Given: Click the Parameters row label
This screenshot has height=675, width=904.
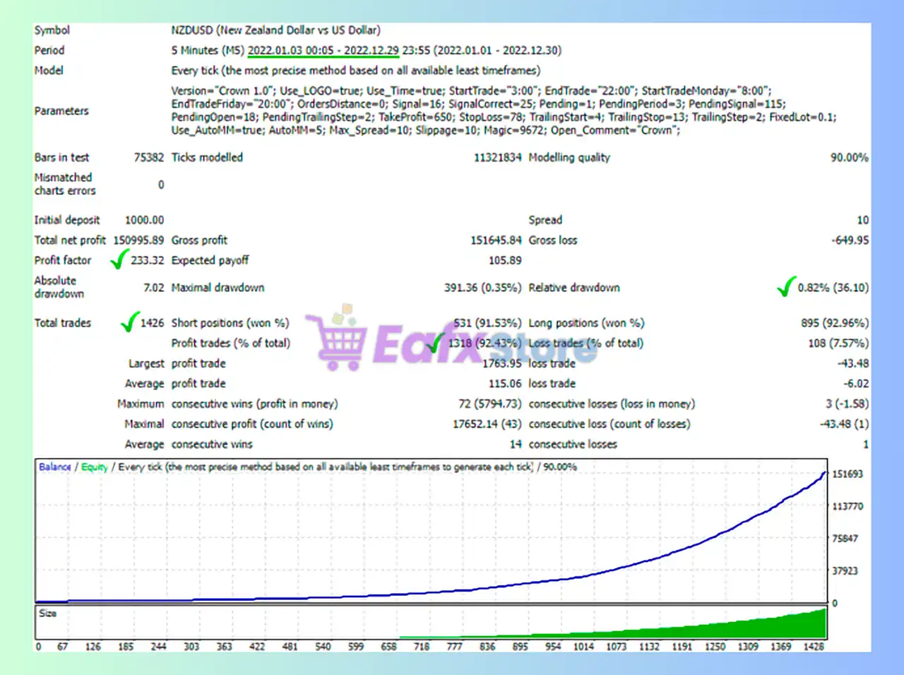Looking at the screenshot, I should (61, 111).
